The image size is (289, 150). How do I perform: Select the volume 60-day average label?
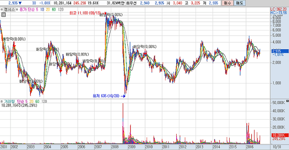pos(37,101)
